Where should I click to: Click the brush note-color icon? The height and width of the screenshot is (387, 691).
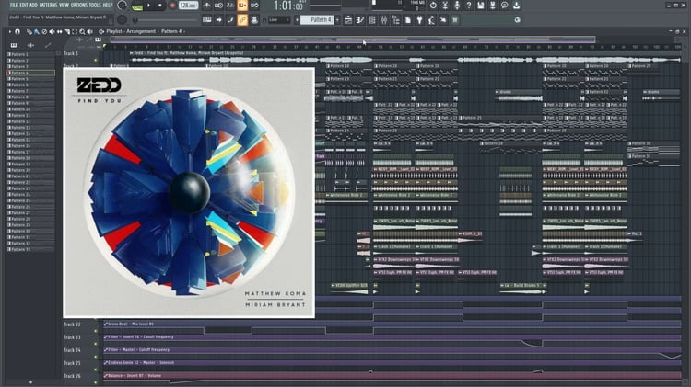230,20
